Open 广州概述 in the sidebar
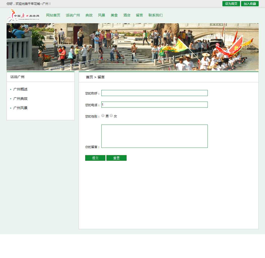The image size is (265, 258). 20,89
